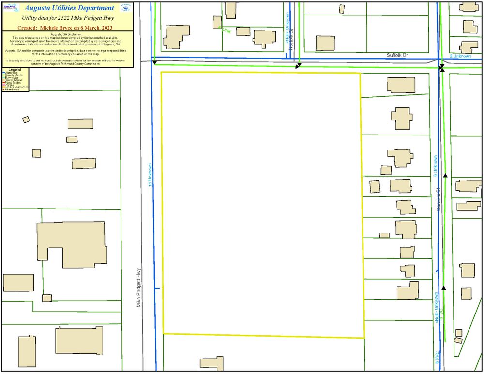Click the water logo left of the title

pos(9,8)
